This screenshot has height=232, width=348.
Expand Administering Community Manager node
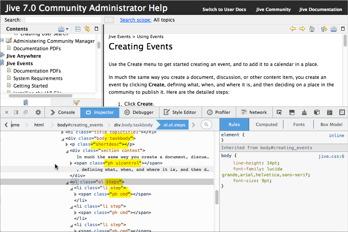(2, 40)
